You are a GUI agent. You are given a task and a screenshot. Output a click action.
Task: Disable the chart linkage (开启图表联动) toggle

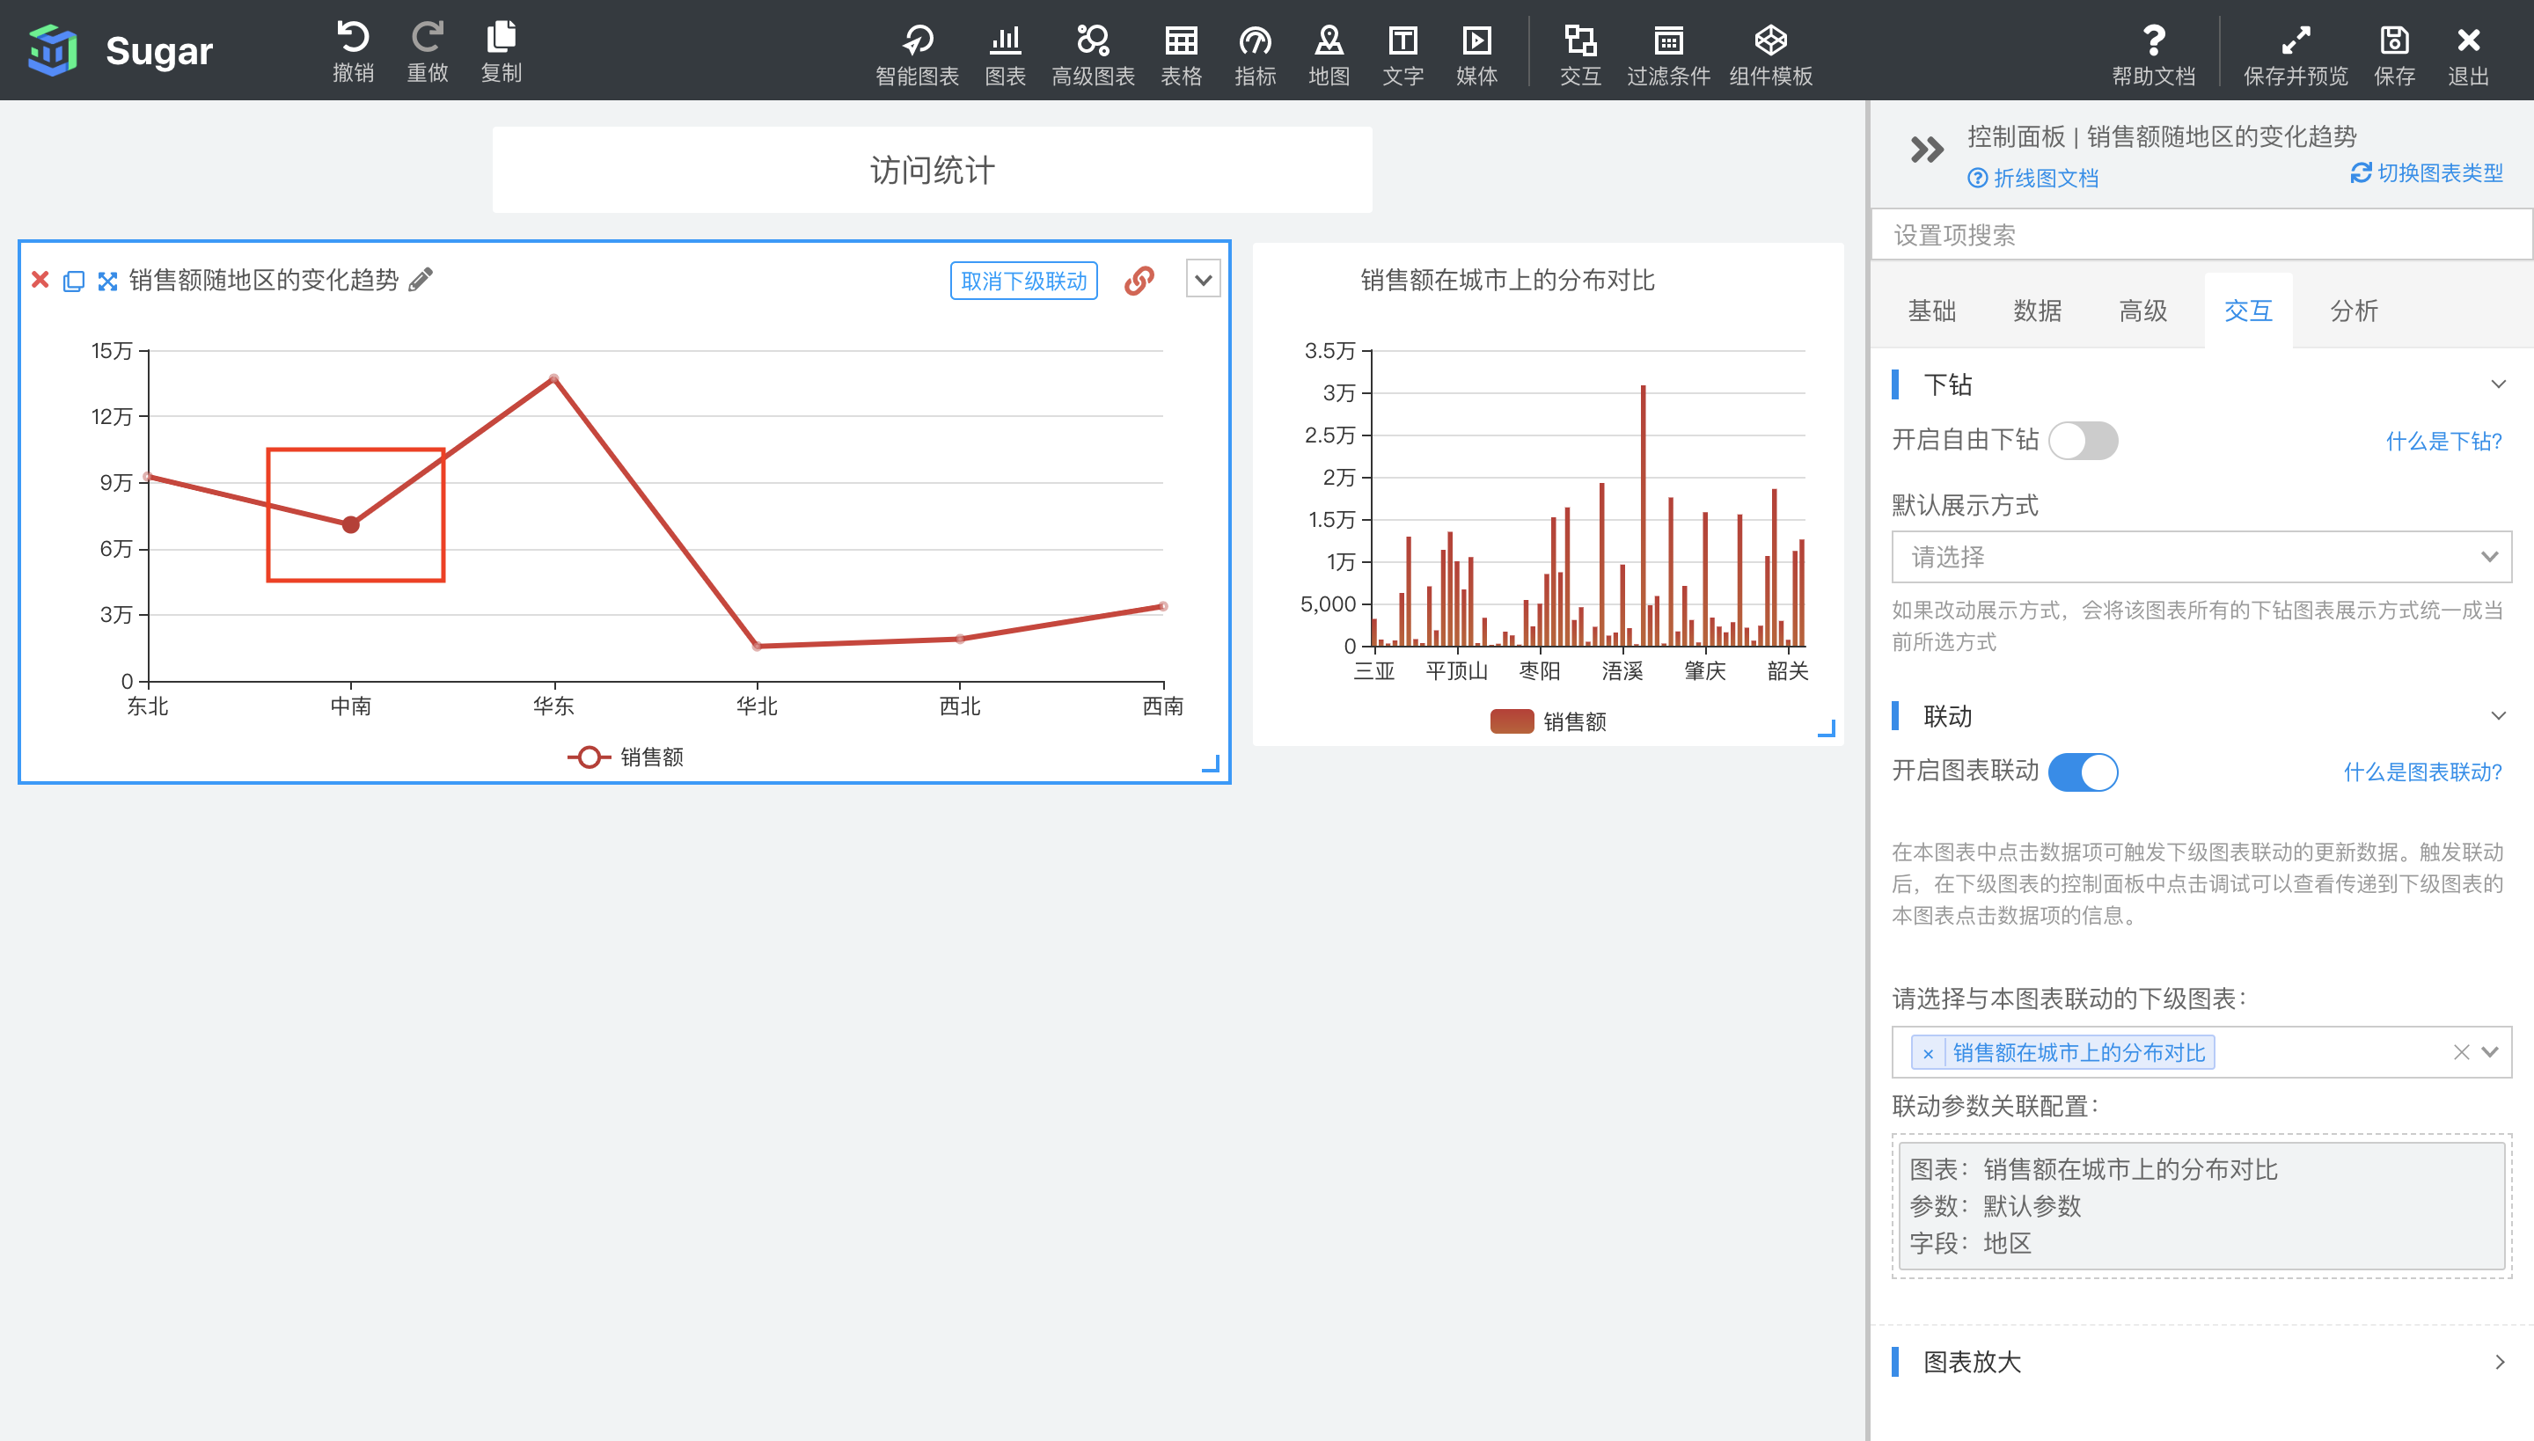coord(2083,772)
